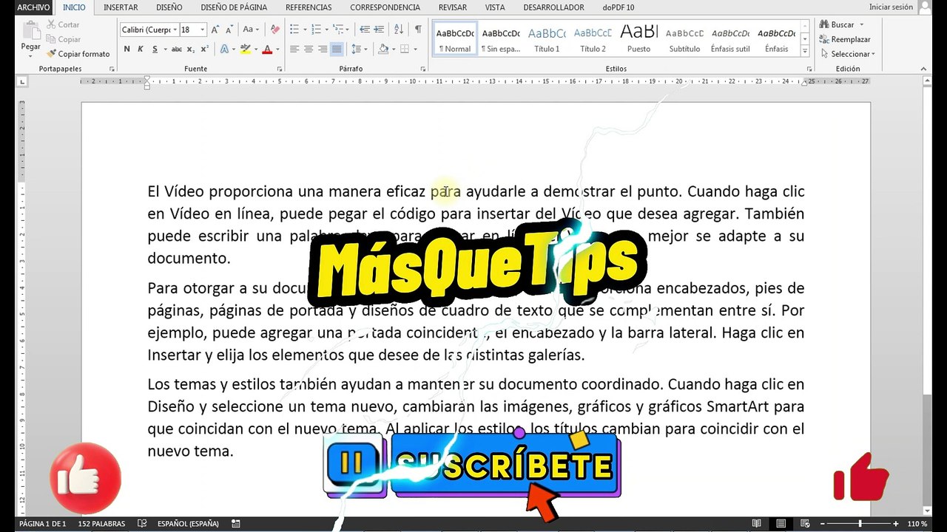Toggle justified text alignment
The image size is (947, 532).
click(337, 50)
